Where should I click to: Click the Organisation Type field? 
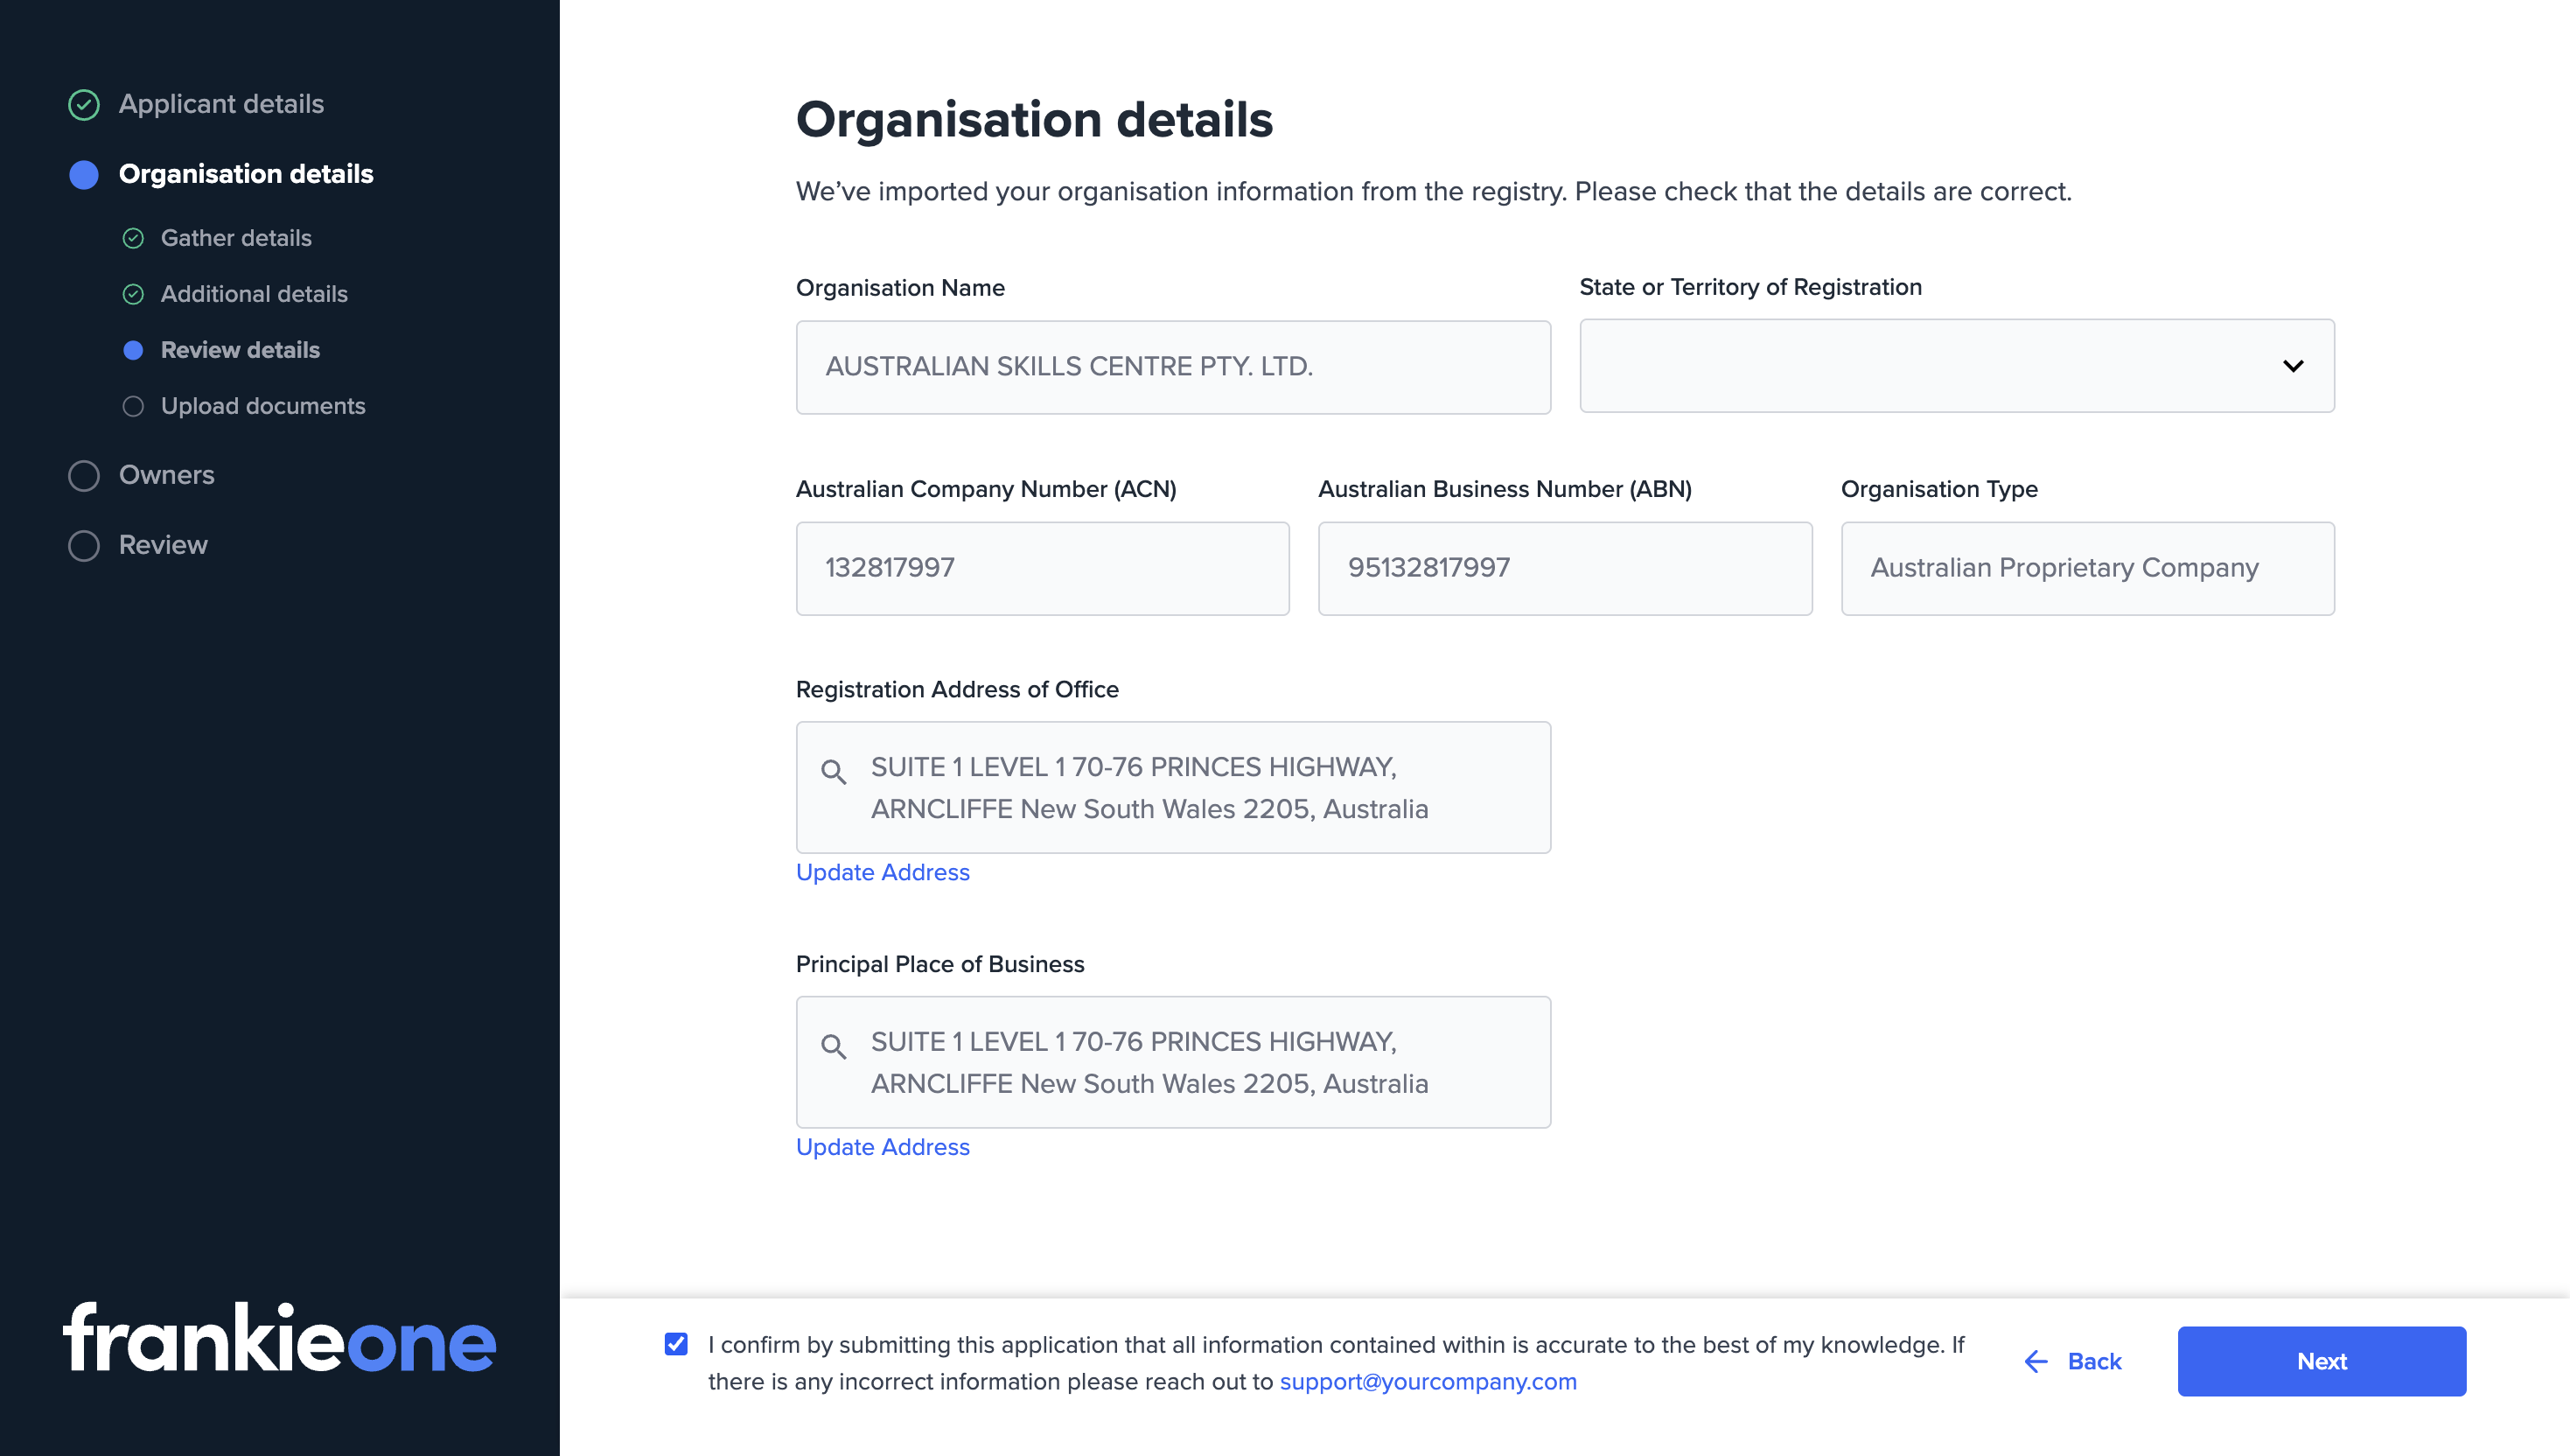pos(2086,567)
